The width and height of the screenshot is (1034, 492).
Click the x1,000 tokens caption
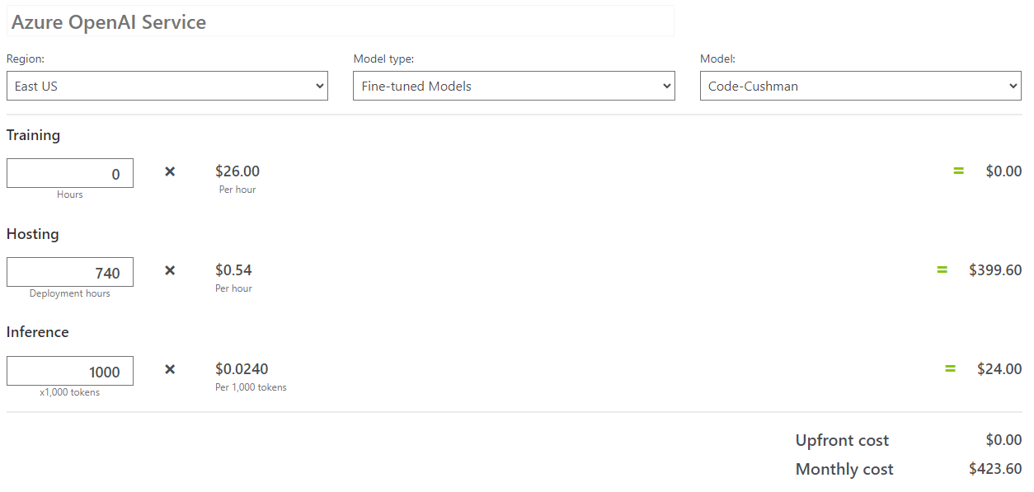70,392
